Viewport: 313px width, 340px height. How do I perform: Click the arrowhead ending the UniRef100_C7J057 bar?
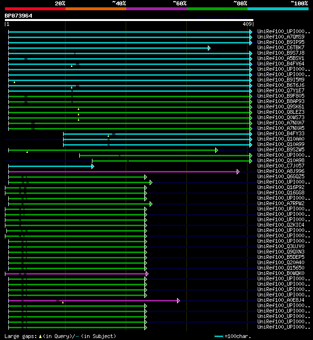pyautogui.click(x=93, y=166)
